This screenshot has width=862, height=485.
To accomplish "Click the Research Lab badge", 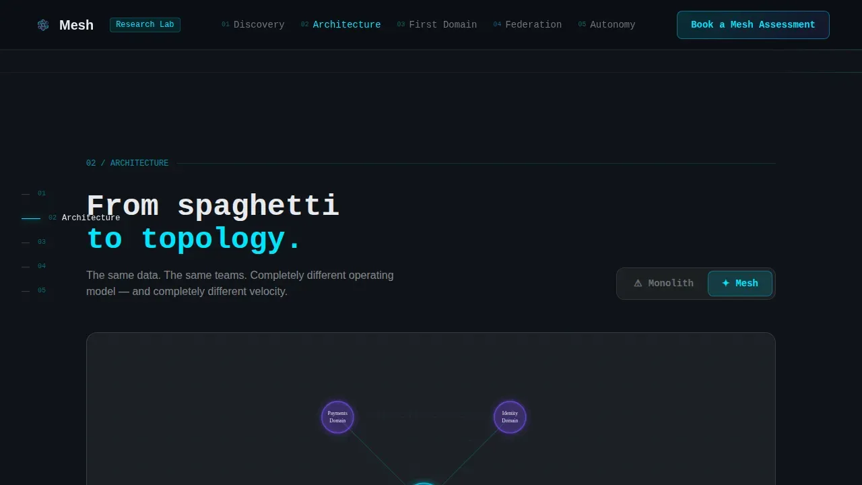I will pos(145,24).
